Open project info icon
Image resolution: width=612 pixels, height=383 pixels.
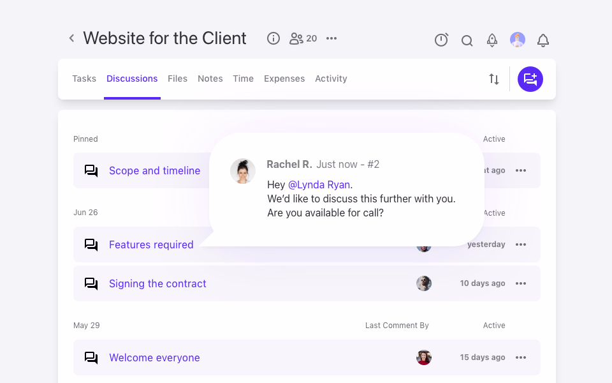pos(273,38)
